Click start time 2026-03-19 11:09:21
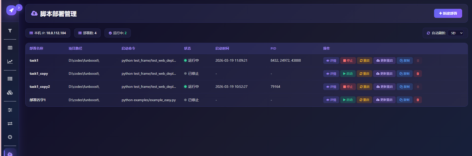Screen dimensions: 472x156 coord(231,60)
